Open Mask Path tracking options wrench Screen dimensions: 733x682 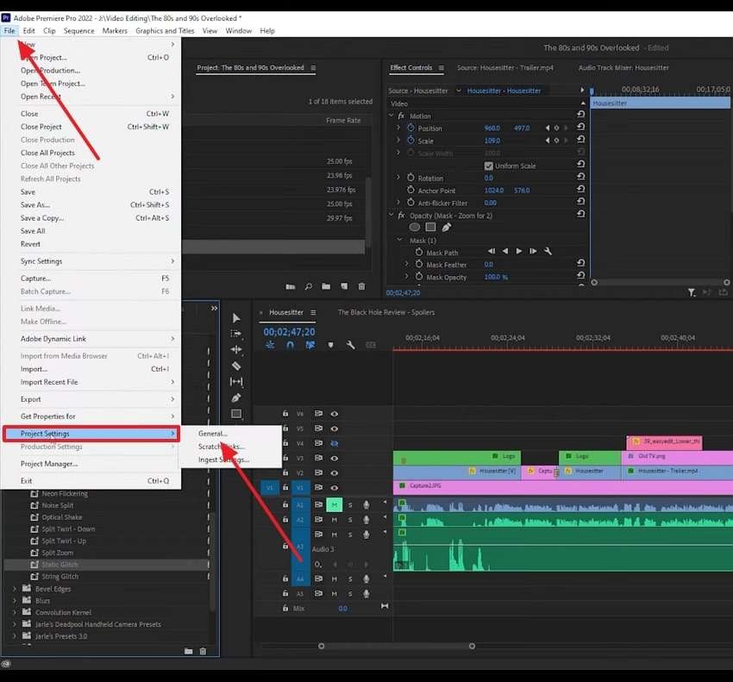click(548, 252)
